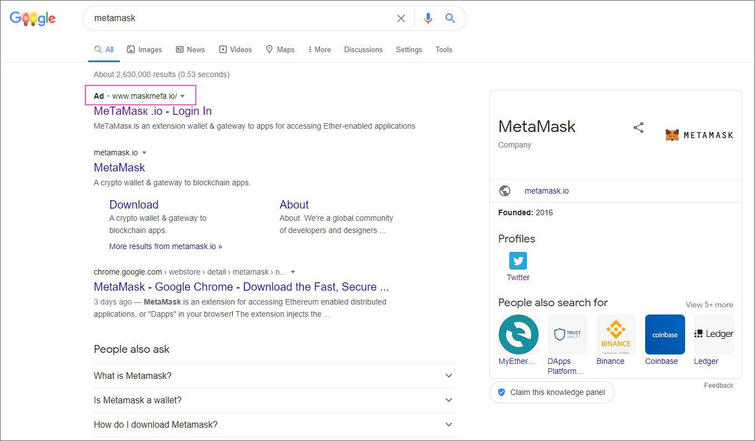755x441 pixels.
Task: Click the "Founded: 2016" text
Action: click(x=525, y=212)
